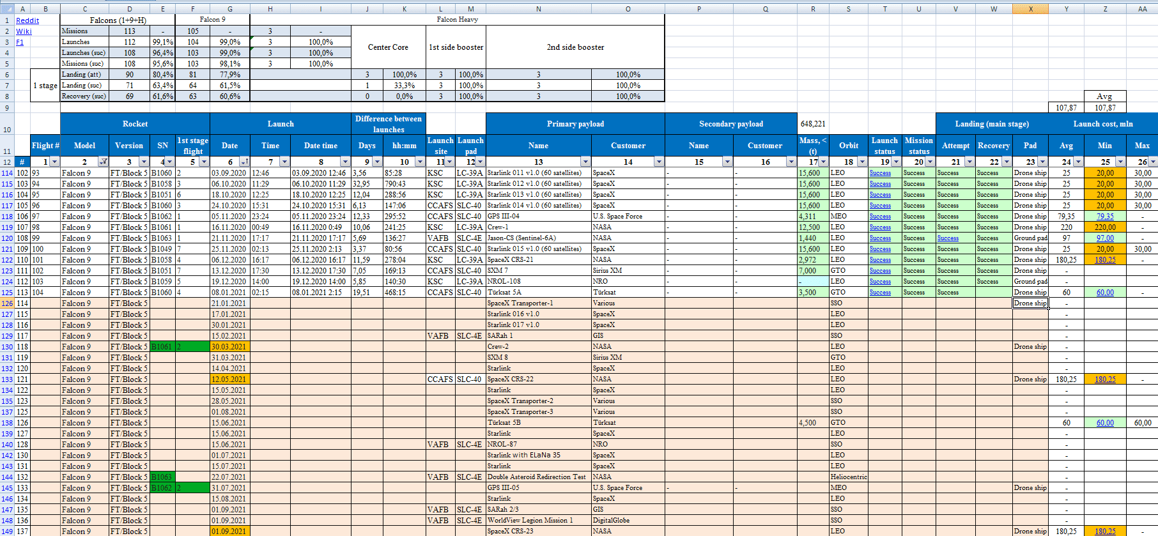Expand the landing Pad column filter

(x=1042, y=162)
